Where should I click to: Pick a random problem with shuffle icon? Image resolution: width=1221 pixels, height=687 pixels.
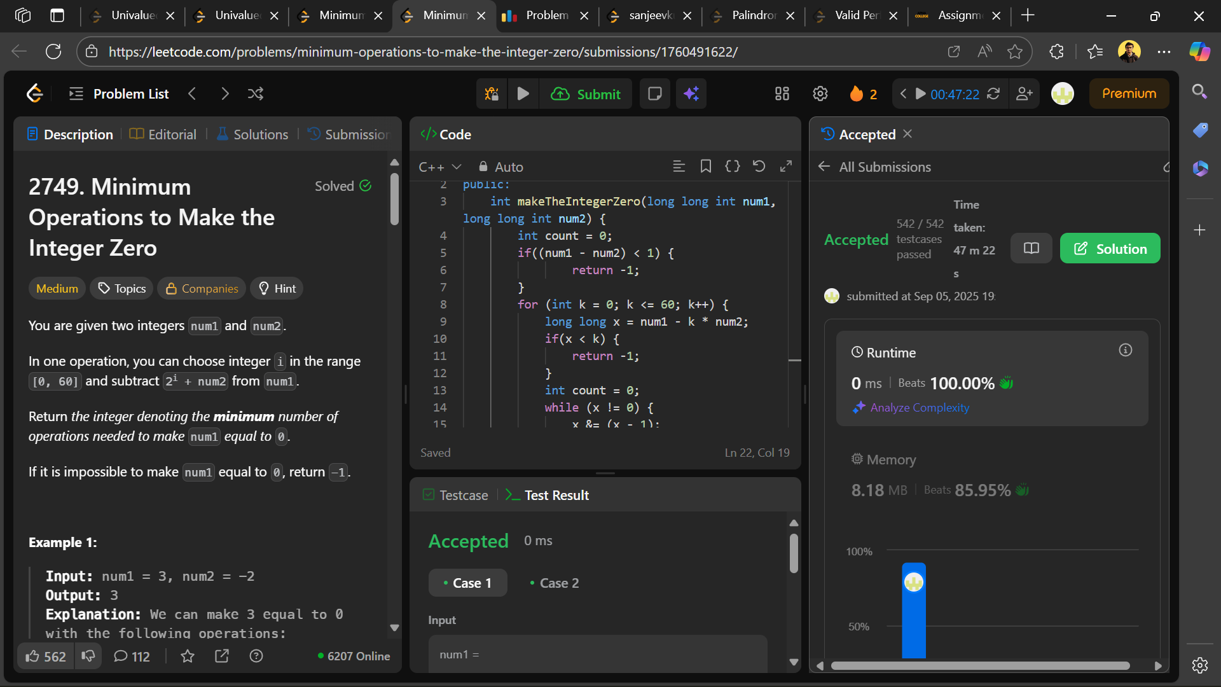tap(256, 94)
